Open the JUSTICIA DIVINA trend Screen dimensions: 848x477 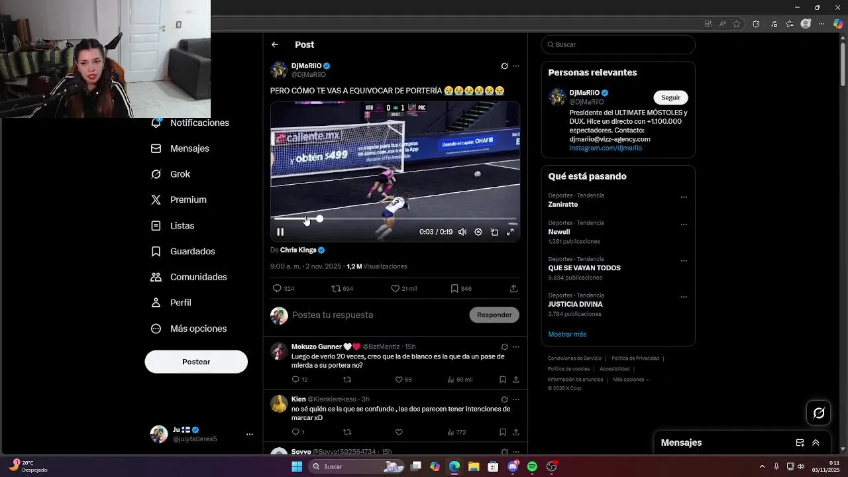click(575, 305)
